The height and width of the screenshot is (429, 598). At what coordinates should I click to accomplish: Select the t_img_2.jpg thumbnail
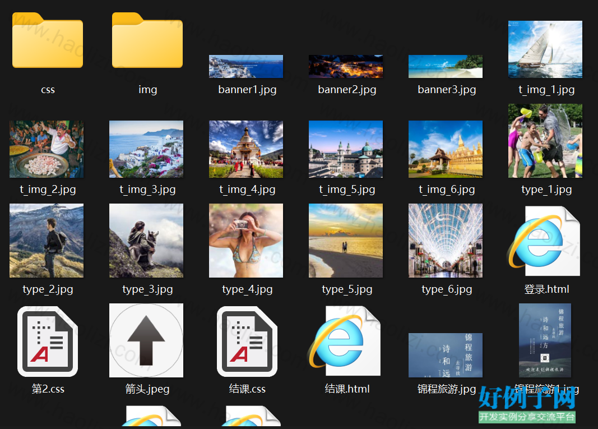47,149
